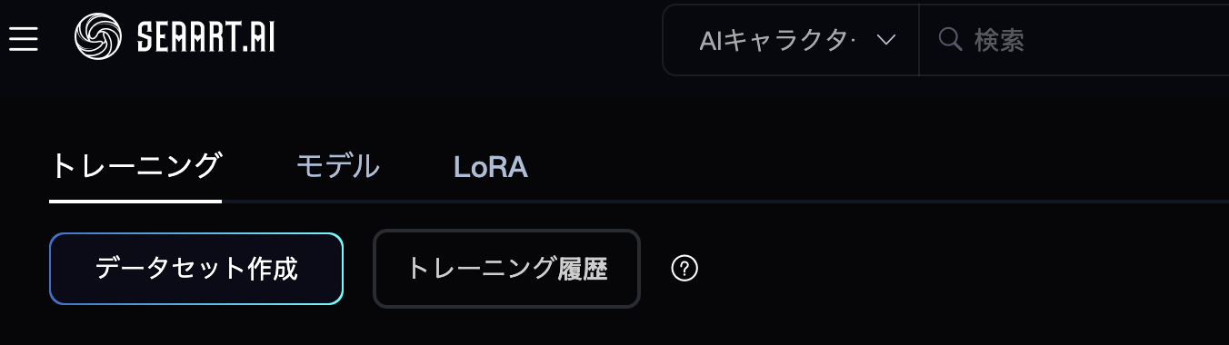Open the hamburger menu icon
Image resolution: width=1229 pixels, height=345 pixels.
coord(23,39)
